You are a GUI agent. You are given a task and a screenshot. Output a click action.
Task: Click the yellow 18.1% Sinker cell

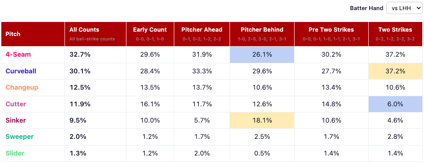click(x=262, y=120)
